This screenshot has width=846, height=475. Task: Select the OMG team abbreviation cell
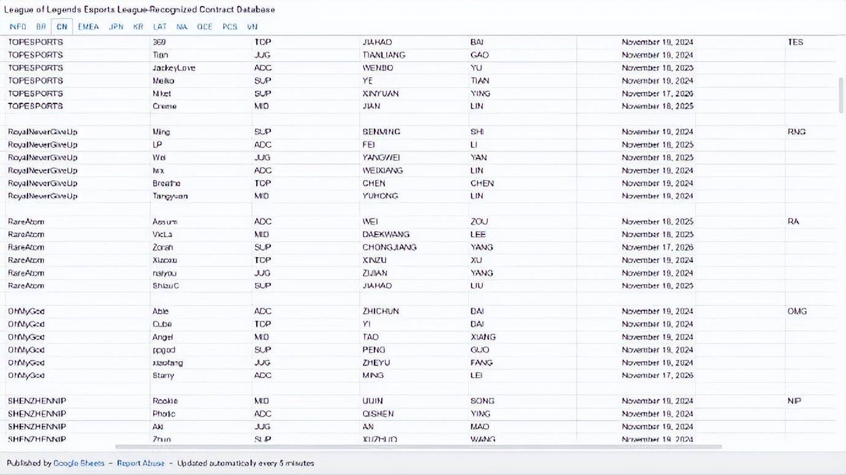coord(797,311)
